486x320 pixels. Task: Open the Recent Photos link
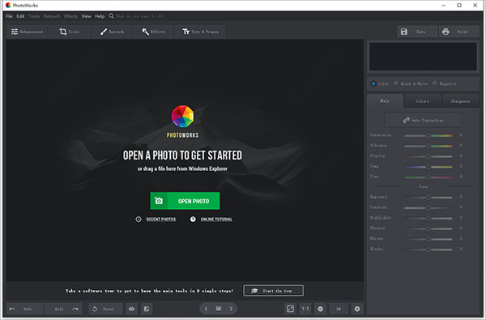coord(161,220)
